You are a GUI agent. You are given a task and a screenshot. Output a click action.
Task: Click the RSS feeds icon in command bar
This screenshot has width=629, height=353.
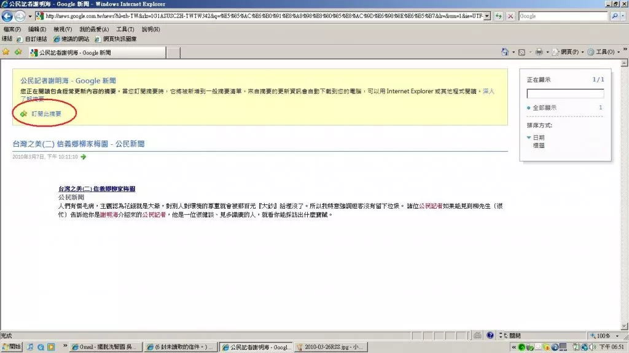(522, 52)
